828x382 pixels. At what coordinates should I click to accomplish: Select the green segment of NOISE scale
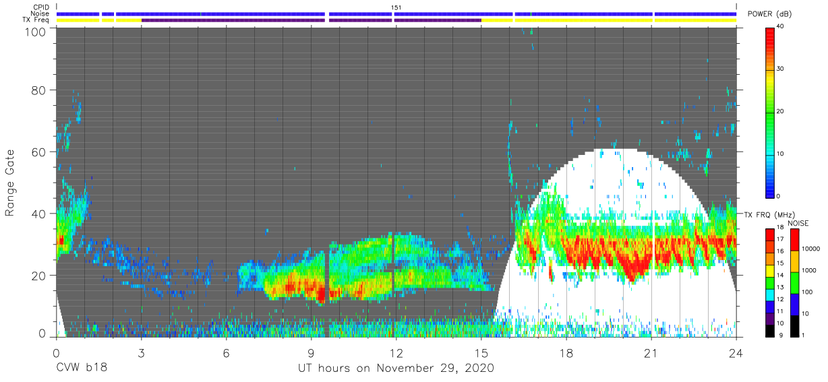[x=795, y=282]
